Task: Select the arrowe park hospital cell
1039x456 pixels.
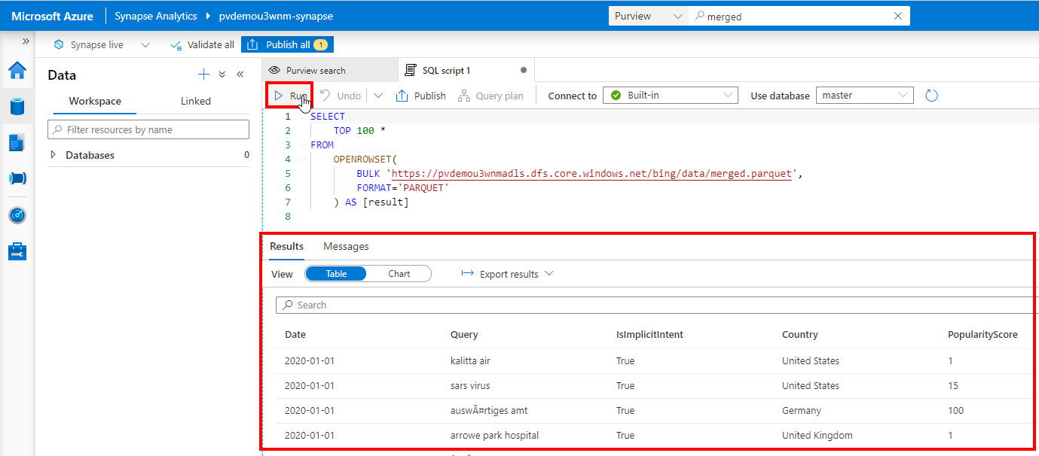Action: [x=494, y=435]
